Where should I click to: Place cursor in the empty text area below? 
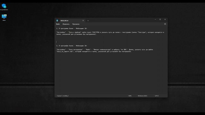click(x=111, y=73)
